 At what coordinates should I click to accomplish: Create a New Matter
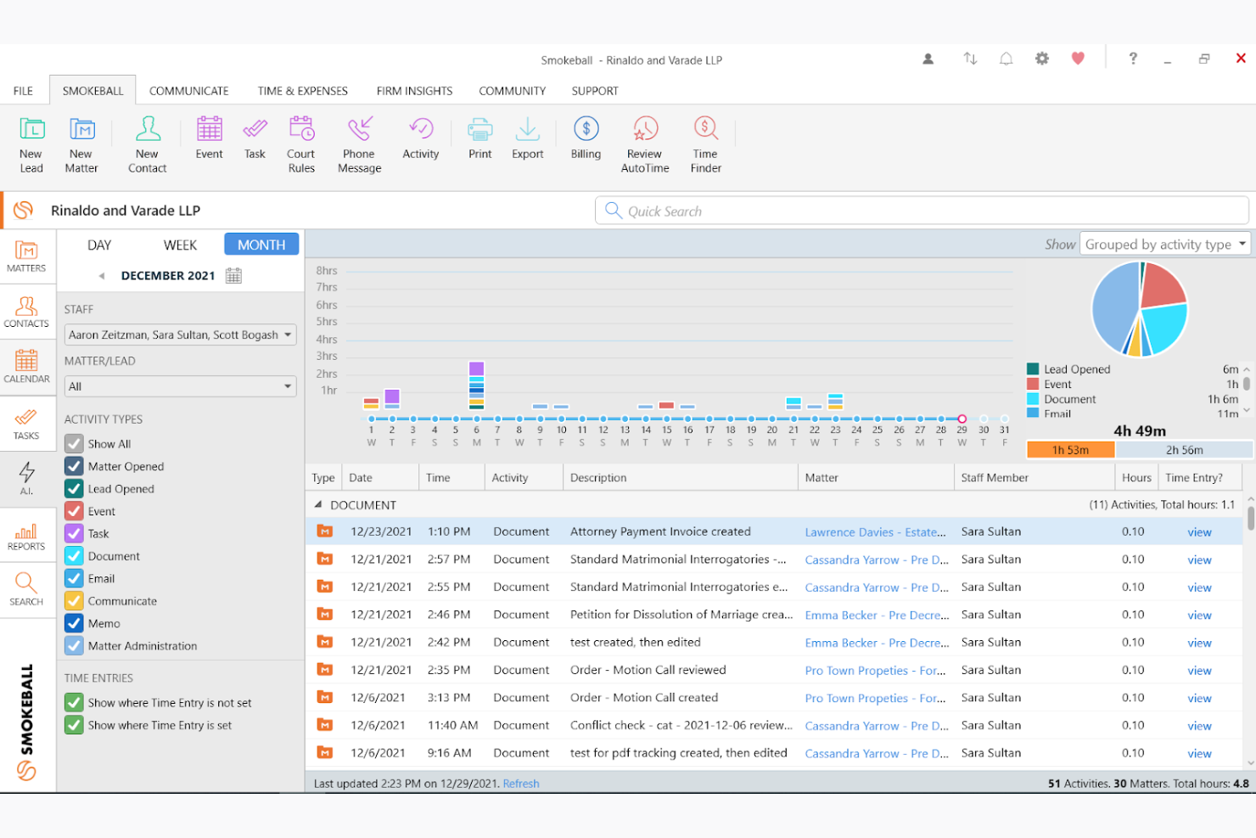pos(81,144)
